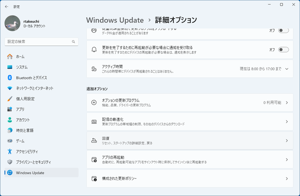Go to システム settings
Image resolution: width=300 pixels, height=196 pixels.
tap(41, 67)
